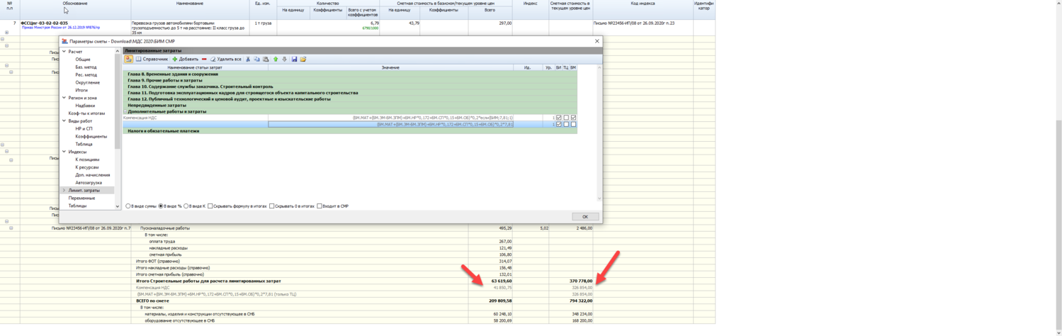Click the scissors cut icon
1062x336 pixels.
(248, 60)
